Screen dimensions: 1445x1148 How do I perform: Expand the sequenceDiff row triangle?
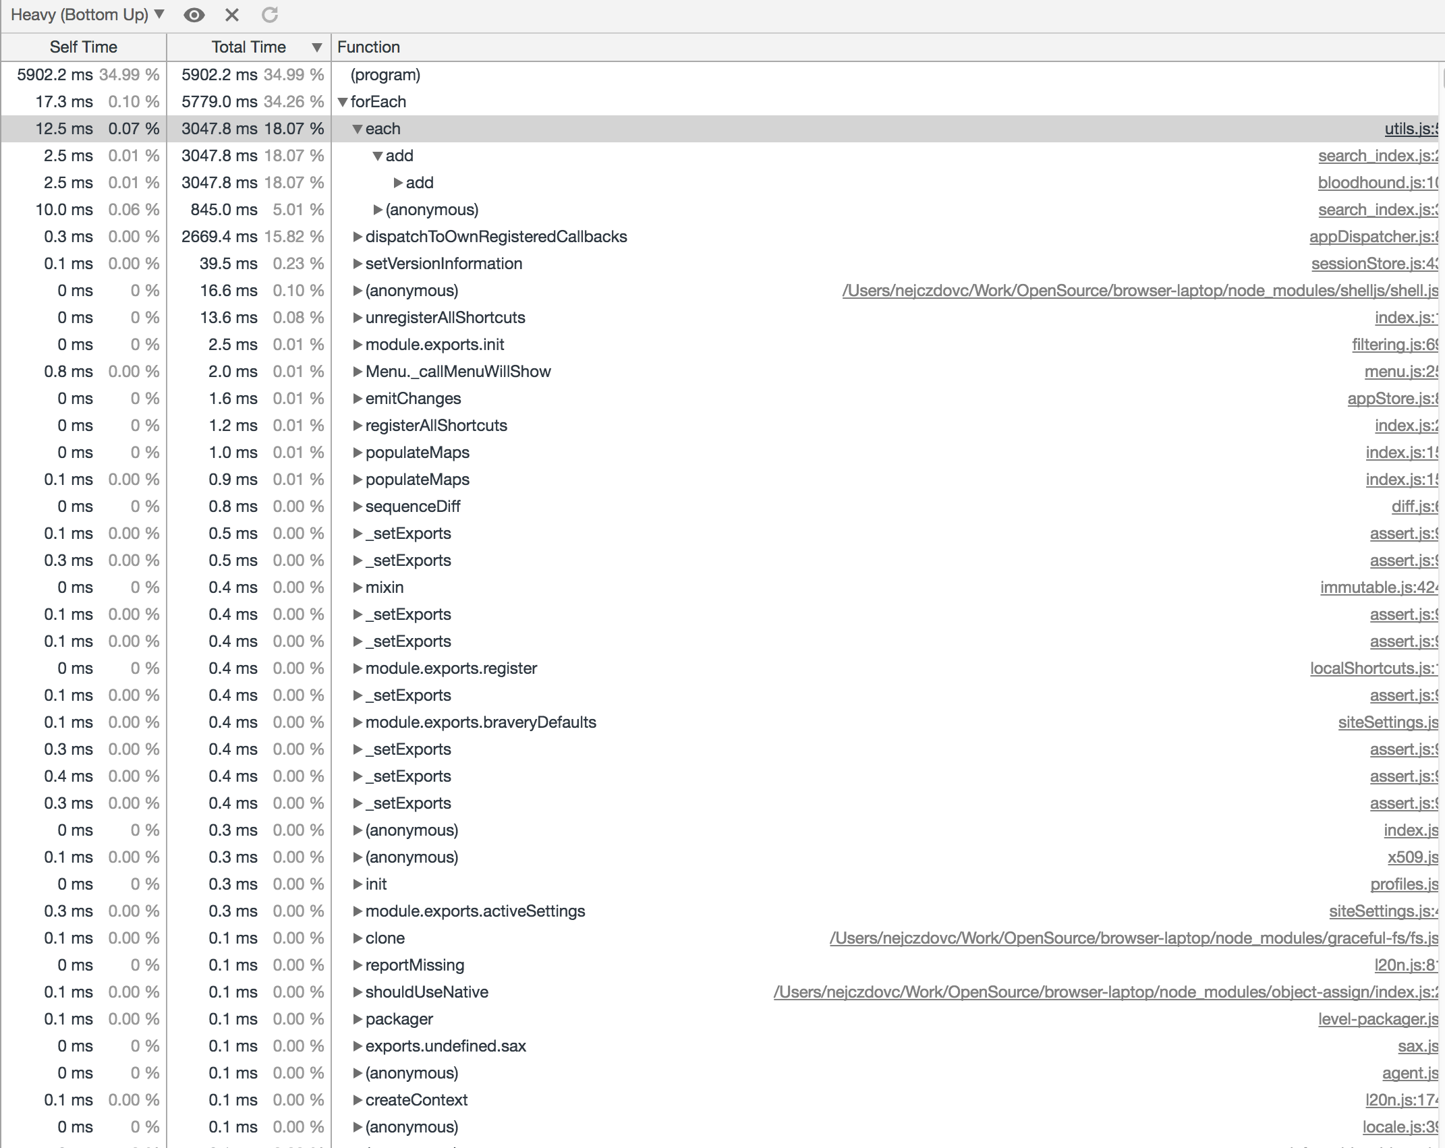coord(358,507)
